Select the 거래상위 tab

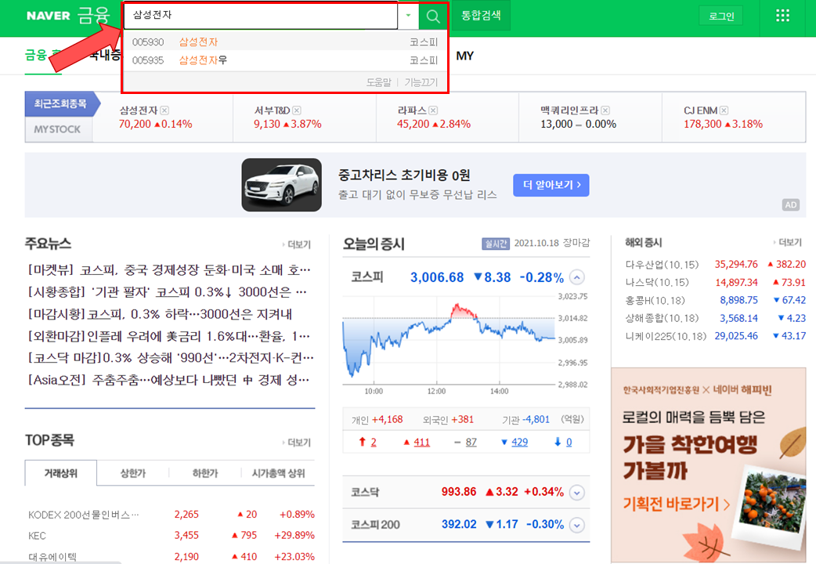[61, 473]
